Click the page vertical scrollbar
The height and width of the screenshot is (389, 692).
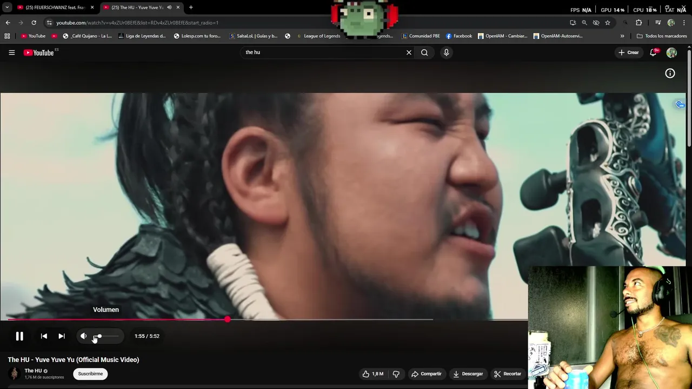689,97
